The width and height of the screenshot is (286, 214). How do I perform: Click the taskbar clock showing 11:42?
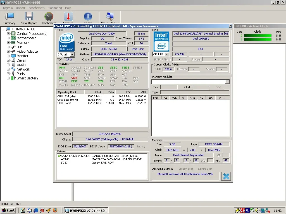coord(278,211)
